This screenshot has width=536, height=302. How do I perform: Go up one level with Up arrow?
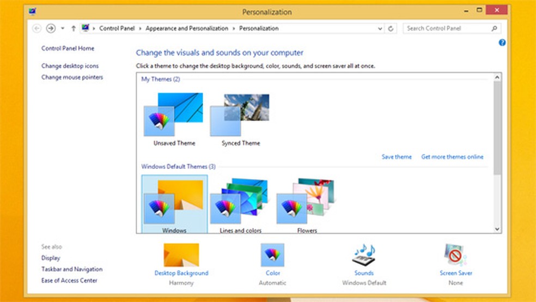pos(73,28)
